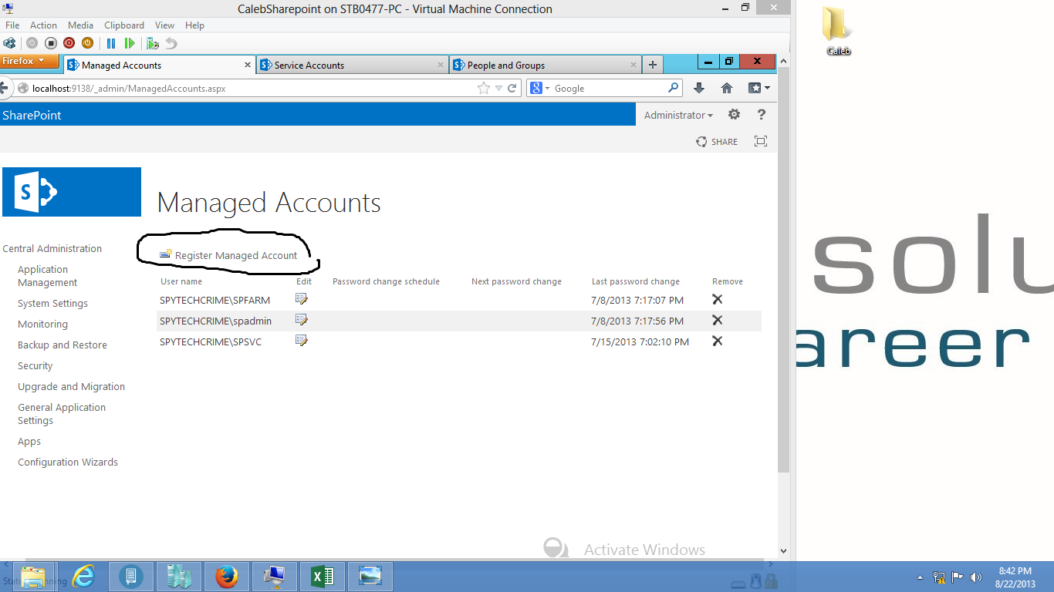Close the Managed Accounts tab
Screen dimensions: 1054x592
coord(248,66)
